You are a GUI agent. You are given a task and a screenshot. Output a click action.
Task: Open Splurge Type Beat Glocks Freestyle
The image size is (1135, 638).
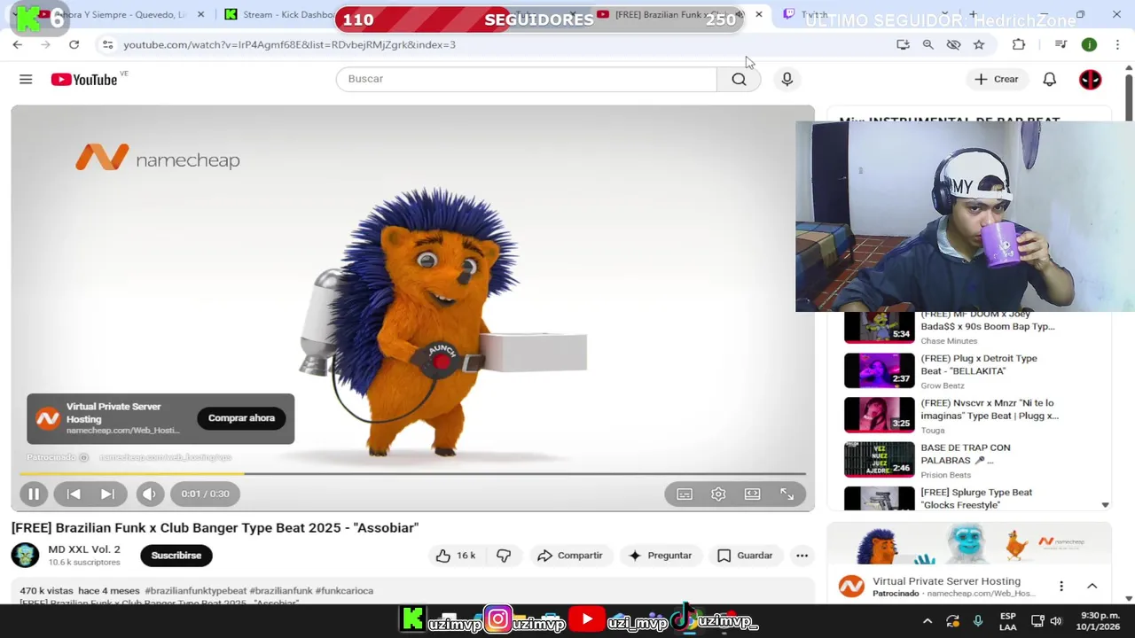tap(976, 499)
